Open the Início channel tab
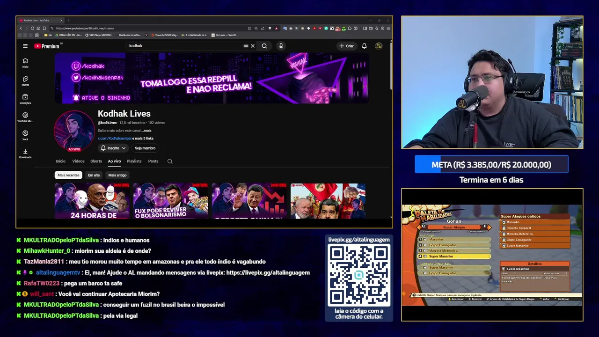The width and height of the screenshot is (599, 337). (61, 161)
